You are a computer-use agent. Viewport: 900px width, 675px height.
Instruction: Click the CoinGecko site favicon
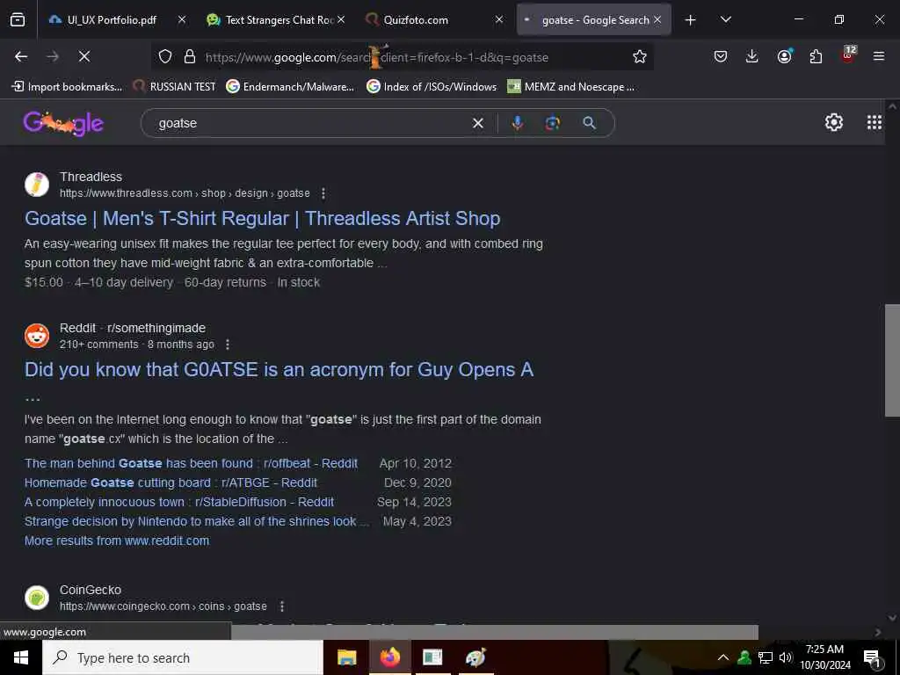[37, 598]
